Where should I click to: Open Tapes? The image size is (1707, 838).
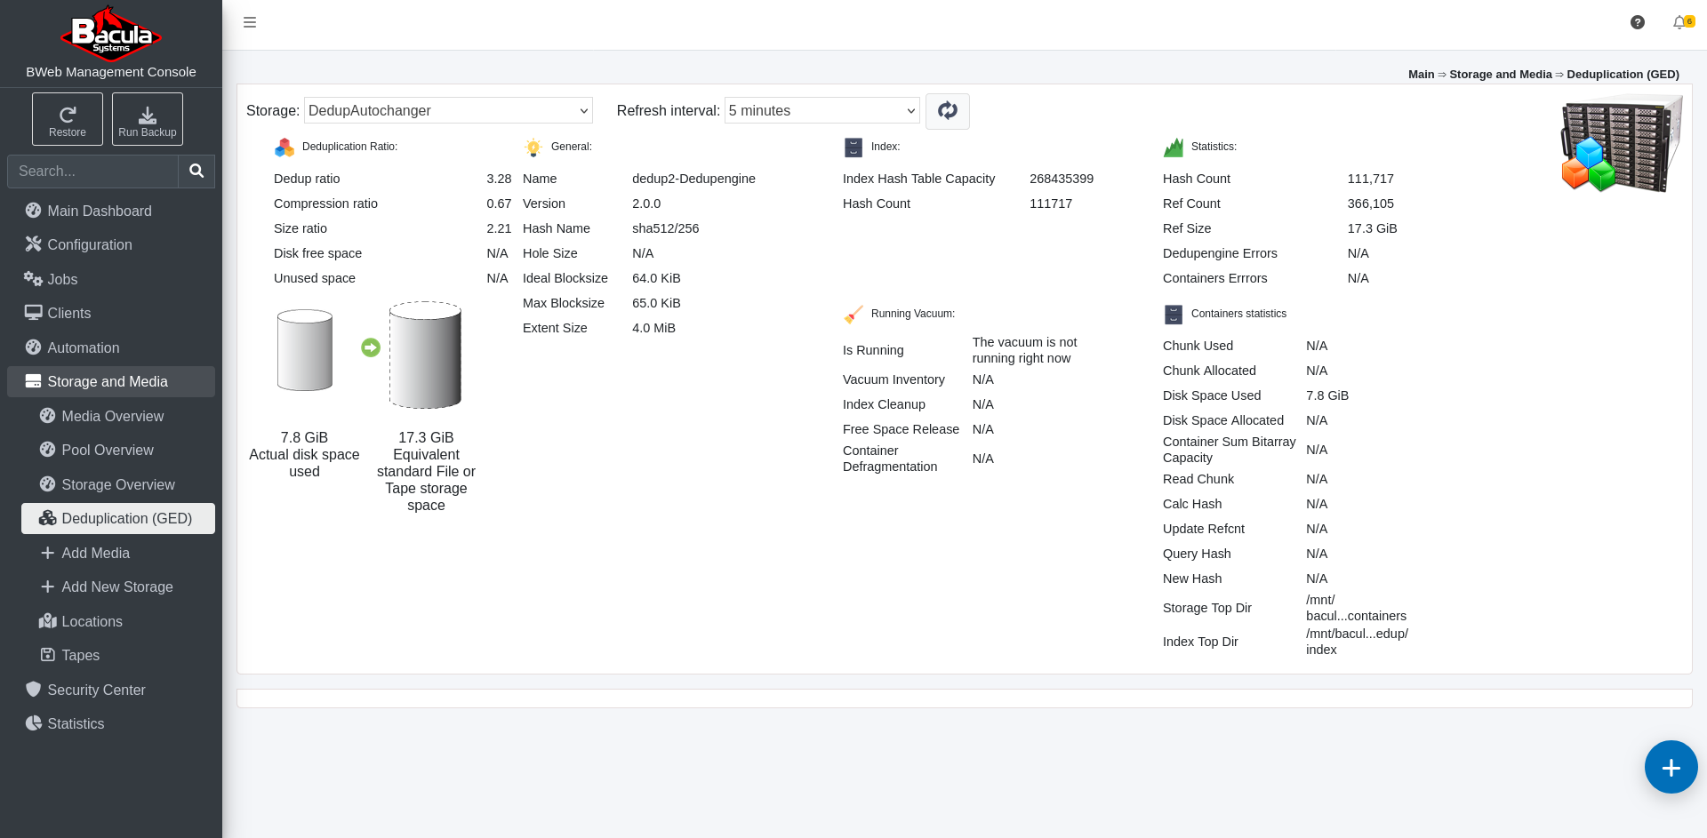[118, 655]
